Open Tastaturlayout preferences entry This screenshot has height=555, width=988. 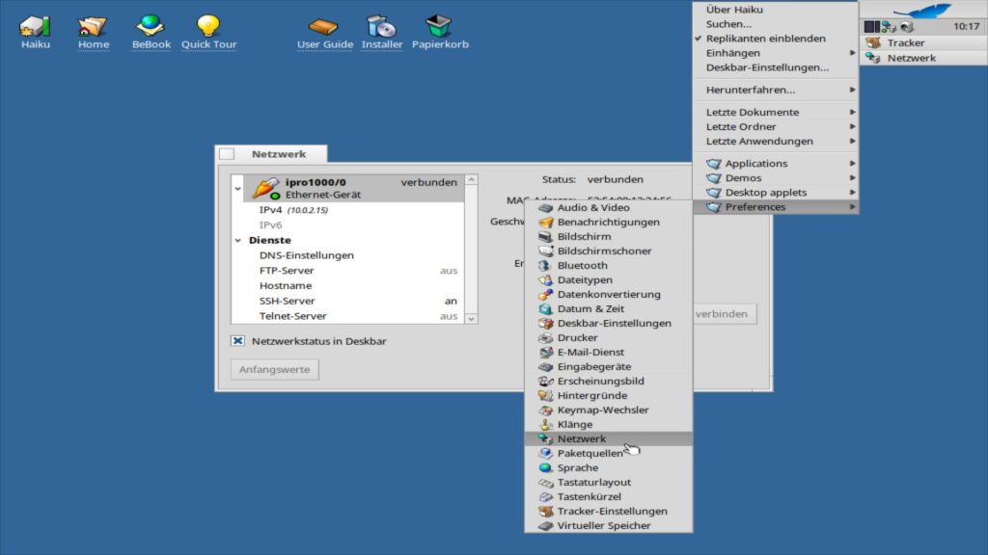pyautogui.click(x=609, y=483)
